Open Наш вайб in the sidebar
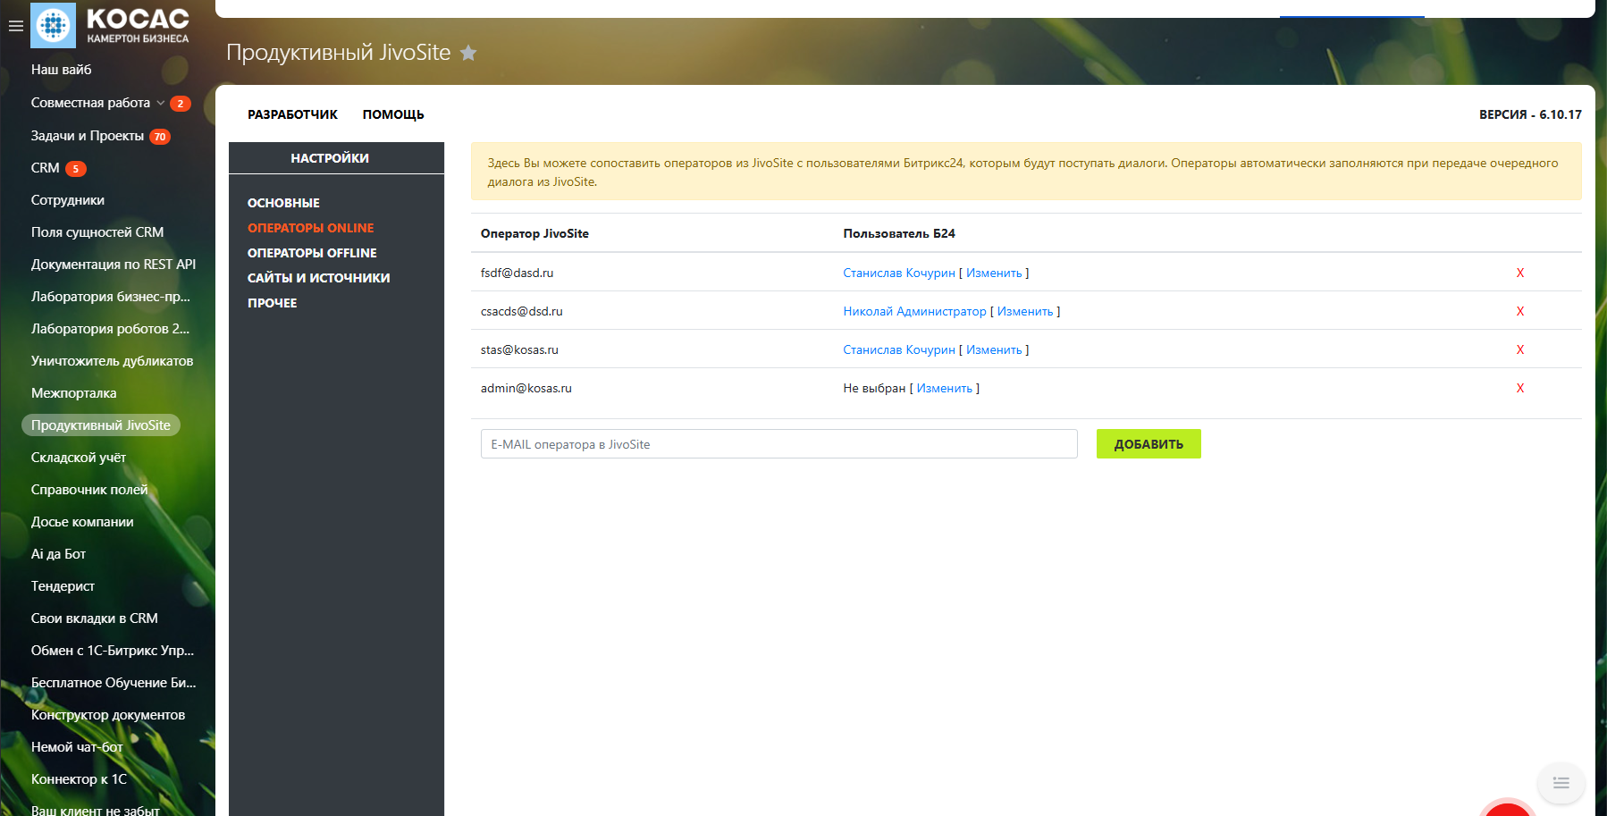This screenshot has height=816, width=1607. (x=61, y=70)
